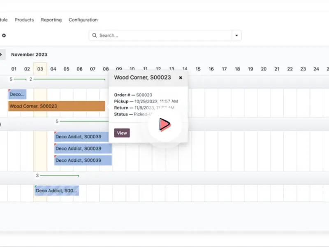Open the Reporting menu

click(51, 20)
